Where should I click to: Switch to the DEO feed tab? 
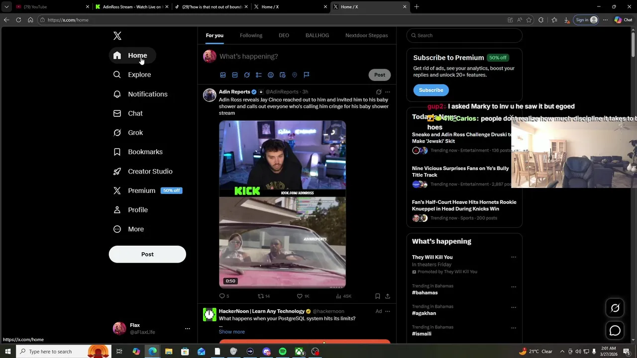[x=284, y=35]
